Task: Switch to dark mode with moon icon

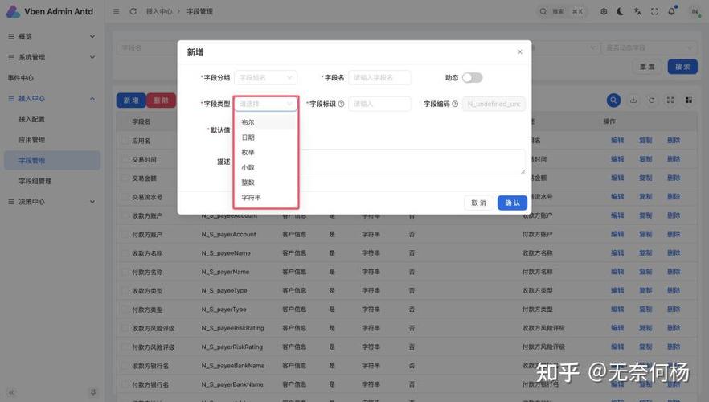Action: (x=621, y=11)
